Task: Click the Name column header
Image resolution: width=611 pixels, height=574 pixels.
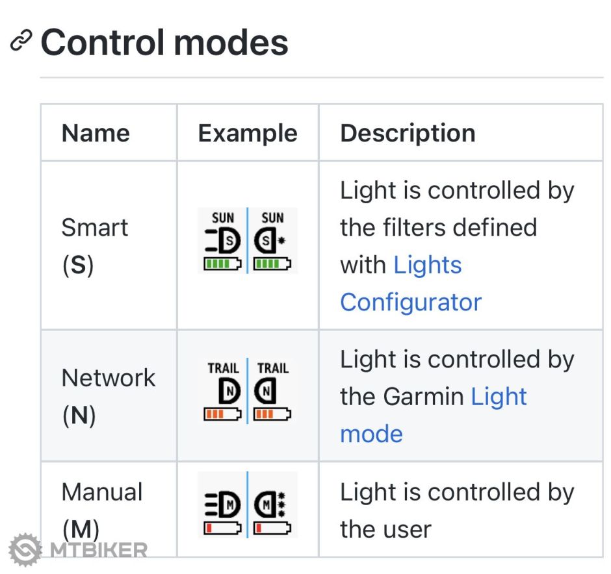Action: tap(96, 133)
